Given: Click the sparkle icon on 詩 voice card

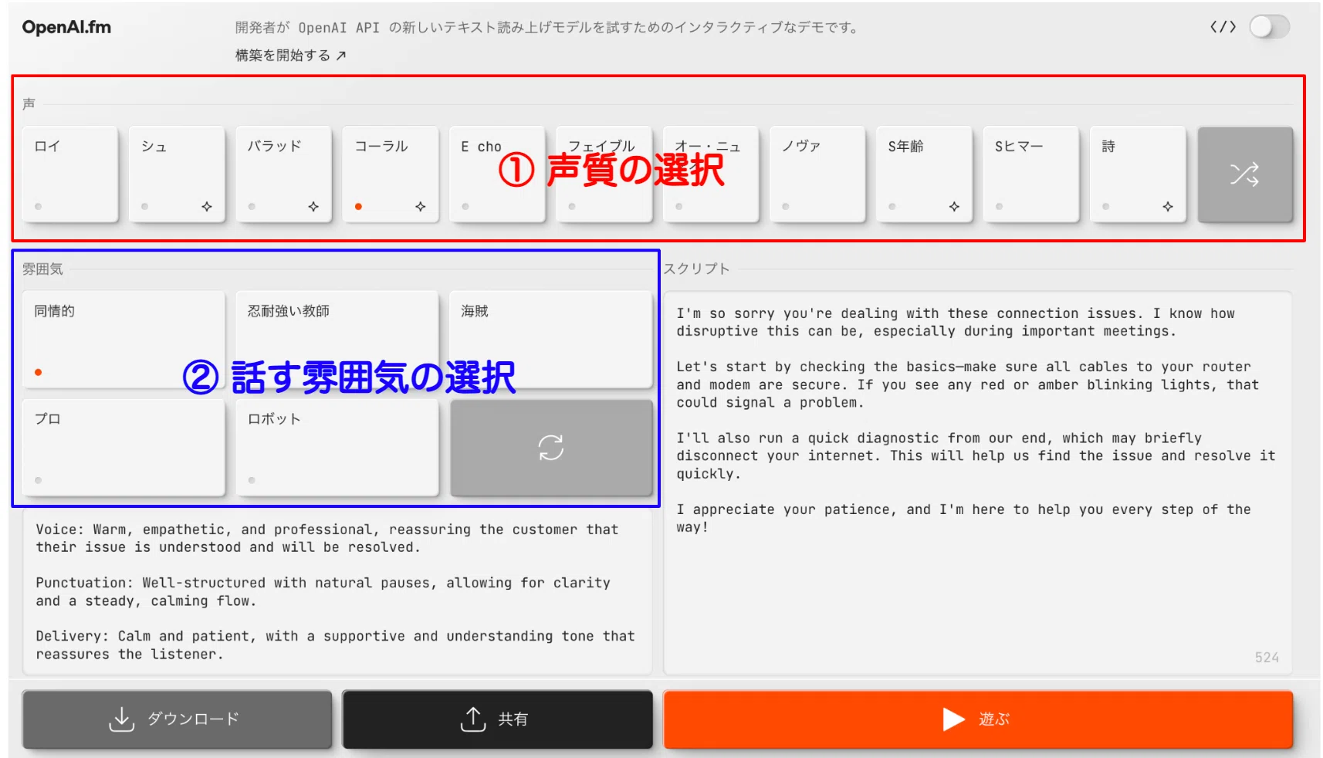Looking at the screenshot, I should point(1168,207).
